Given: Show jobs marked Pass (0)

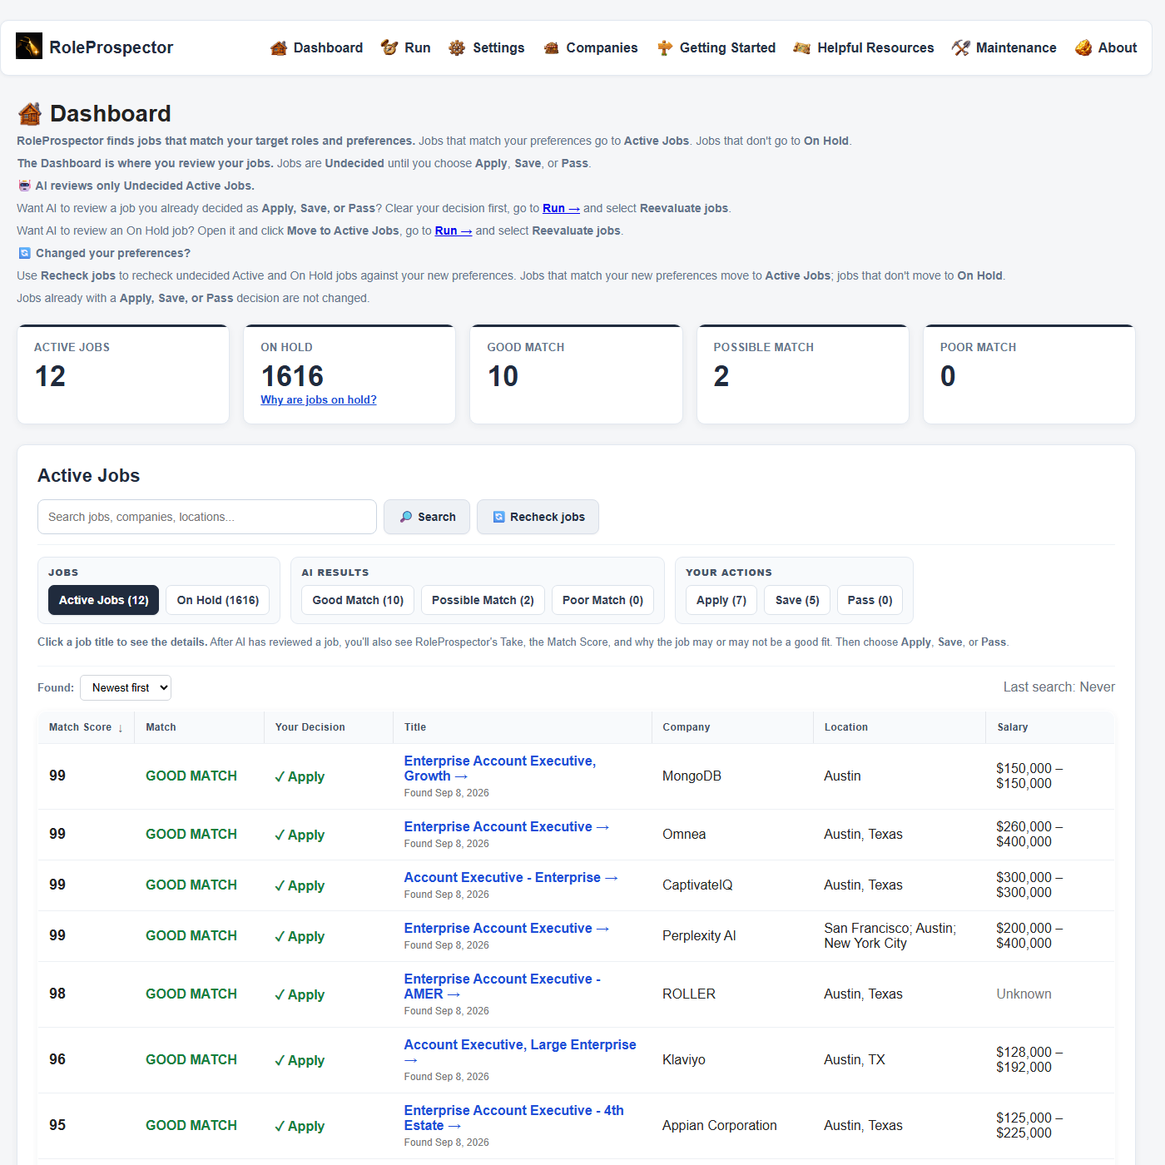Looking at the screenshot, I should pos(870,600).
